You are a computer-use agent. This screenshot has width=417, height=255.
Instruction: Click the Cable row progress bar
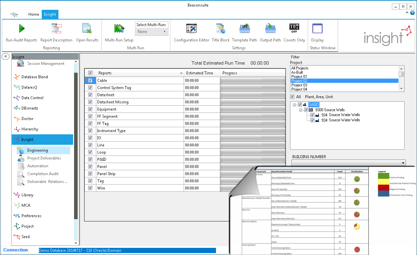(x=253, y=80)
